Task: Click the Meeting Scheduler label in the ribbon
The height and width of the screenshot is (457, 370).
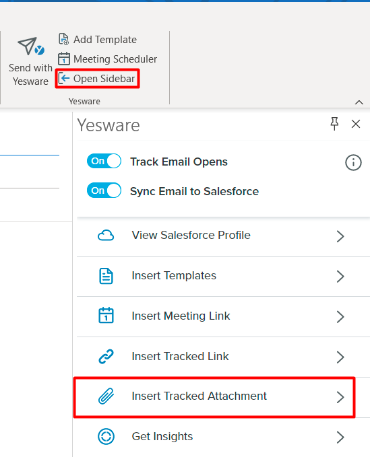Action: pyautogui.click(x=115, y=59)
